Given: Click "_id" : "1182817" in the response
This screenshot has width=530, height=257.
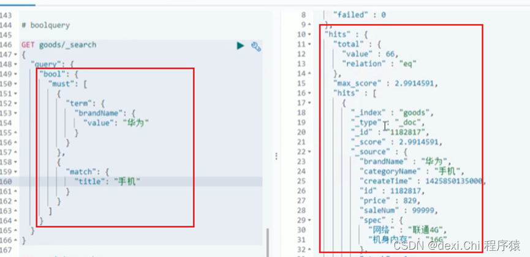Looking at the screenshot, I should point(390,132).
